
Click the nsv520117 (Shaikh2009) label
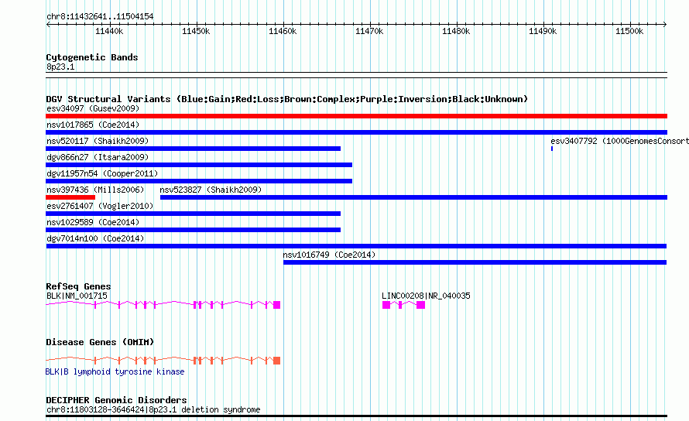[98, 141]
